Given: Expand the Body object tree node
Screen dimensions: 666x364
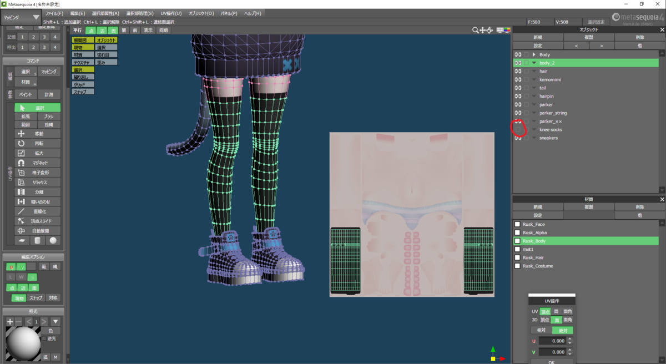Looking at the screenshot, I should click(x=534, y=54).
